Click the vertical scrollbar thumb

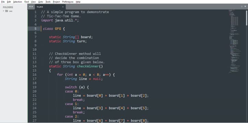[x=247, y=18]
